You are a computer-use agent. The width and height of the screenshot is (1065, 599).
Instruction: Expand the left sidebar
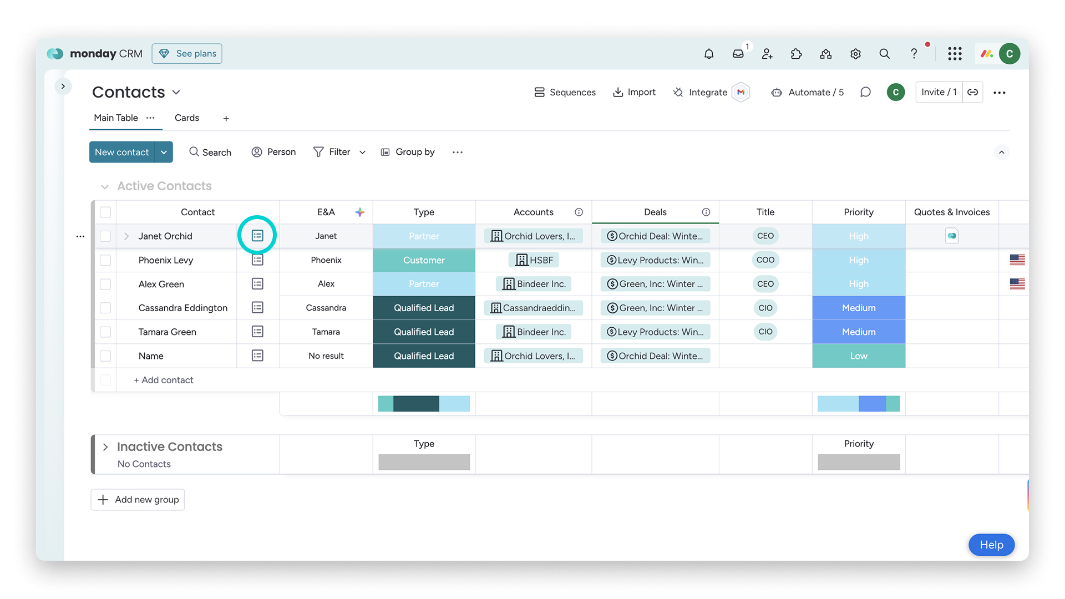pyautogui.click(x=63, y=86)
